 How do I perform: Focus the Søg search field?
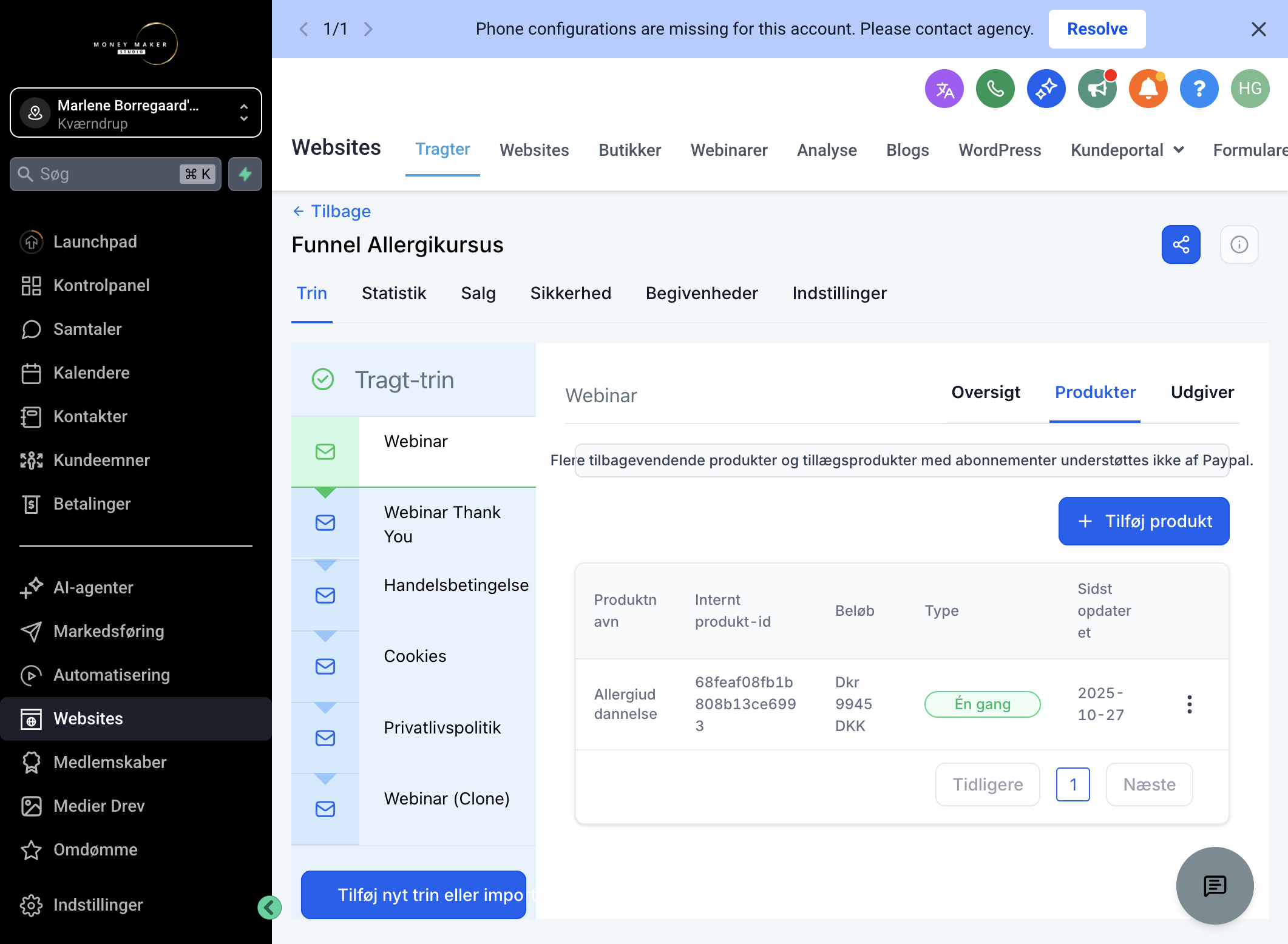115,174
